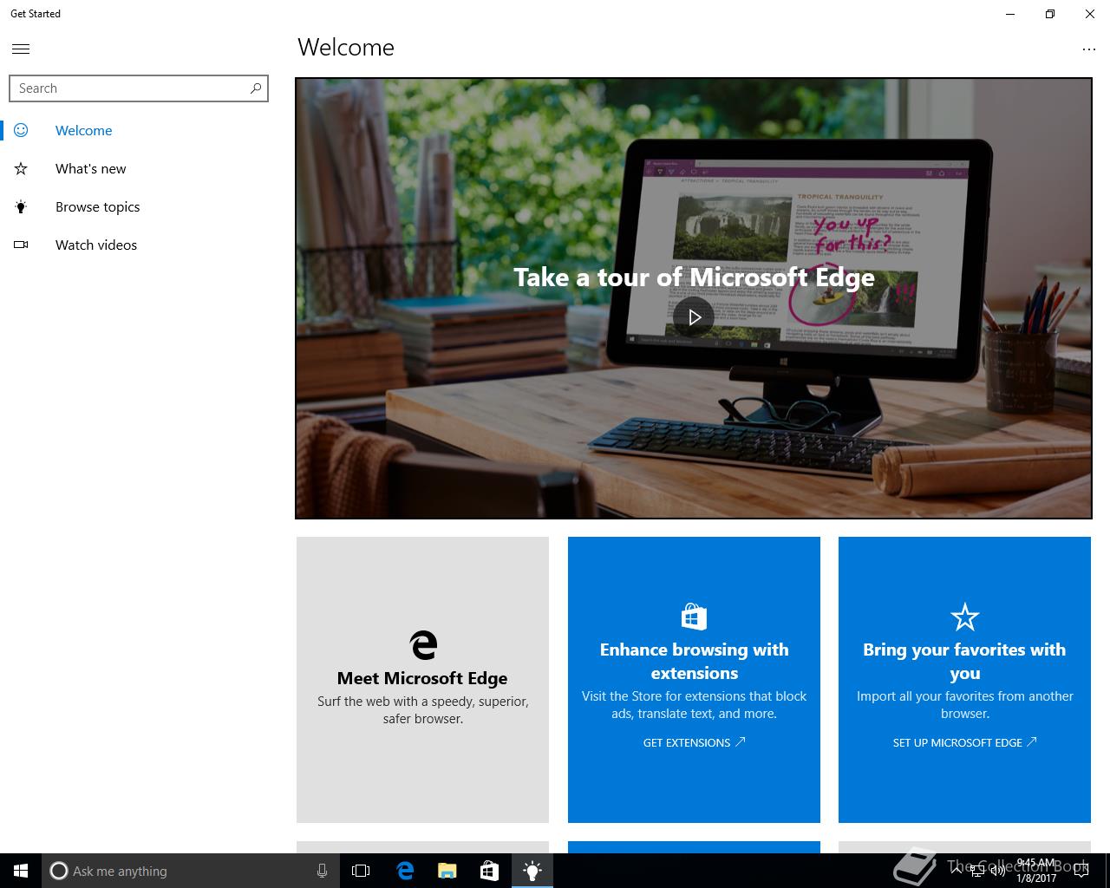Open the hamburger navigation menu
The width and height of the screenshot is (1110, 888).
21,49
